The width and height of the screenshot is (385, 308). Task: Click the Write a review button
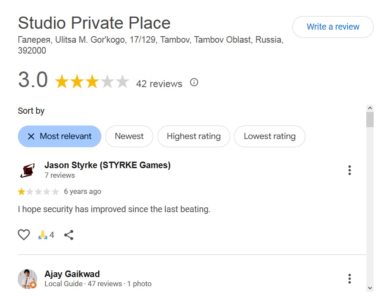pos(333,27)
